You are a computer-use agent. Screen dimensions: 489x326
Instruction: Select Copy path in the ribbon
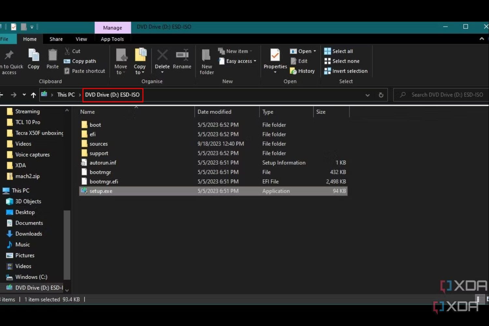[x=80, y=61]
